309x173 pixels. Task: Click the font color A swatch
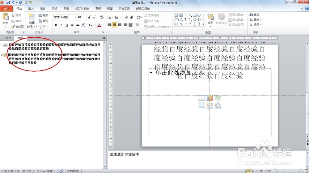click(99, 25)
